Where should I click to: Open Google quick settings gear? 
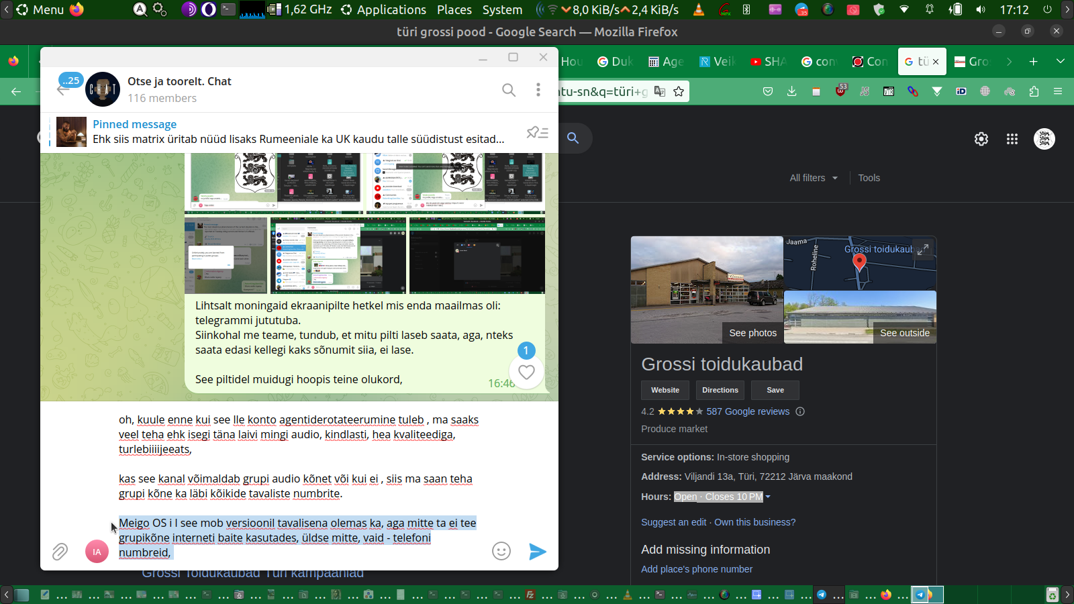[x=981, y=139]
